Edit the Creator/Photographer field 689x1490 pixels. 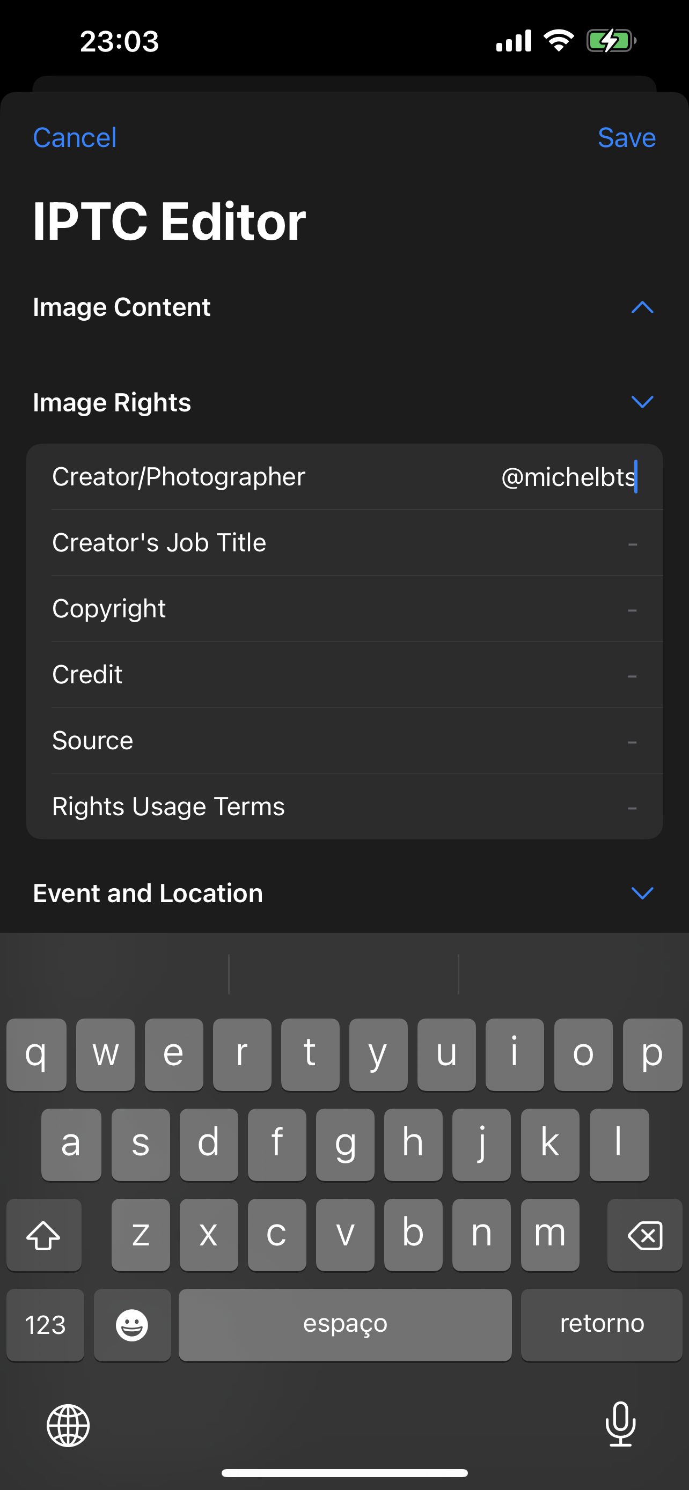pos(568,477)
